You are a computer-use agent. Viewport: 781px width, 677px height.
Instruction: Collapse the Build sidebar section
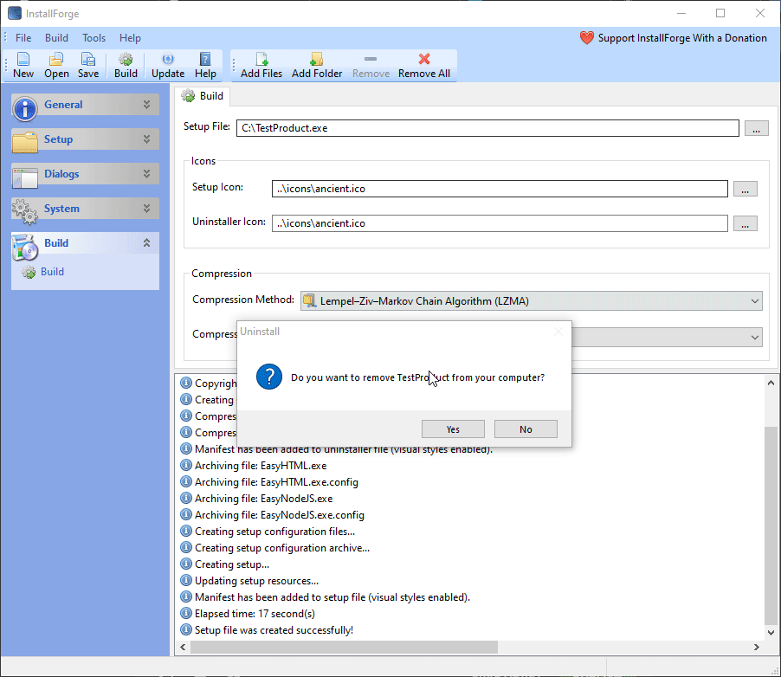[x=146, y=243]
